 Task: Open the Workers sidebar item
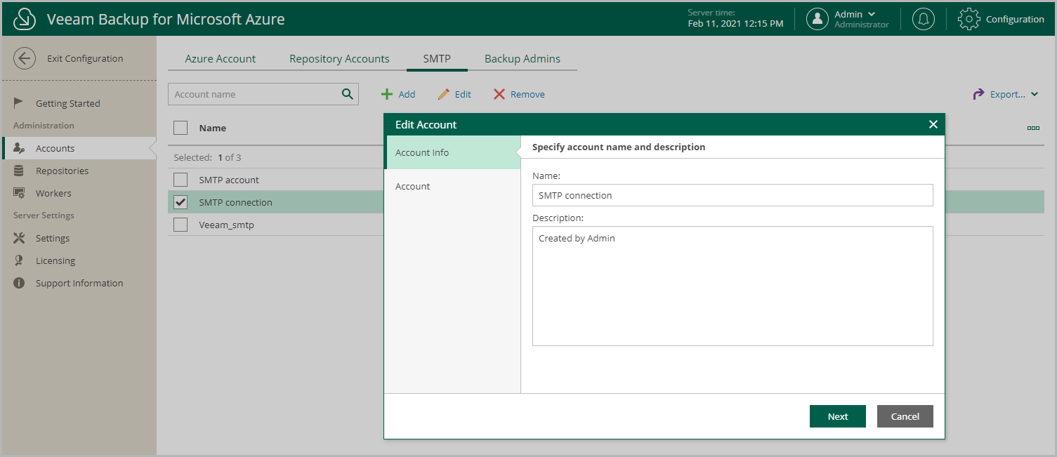(53, 193)
